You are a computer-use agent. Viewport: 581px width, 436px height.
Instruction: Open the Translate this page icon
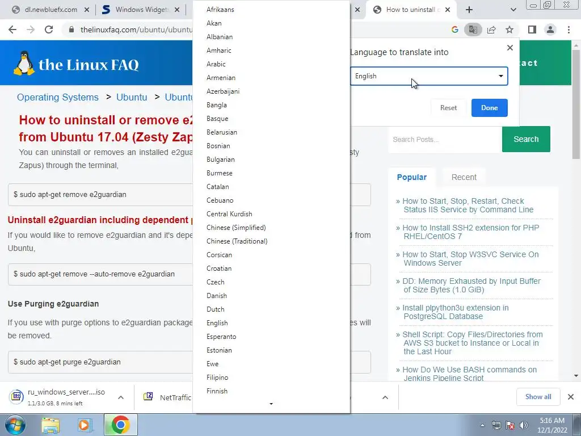point(473,30)
